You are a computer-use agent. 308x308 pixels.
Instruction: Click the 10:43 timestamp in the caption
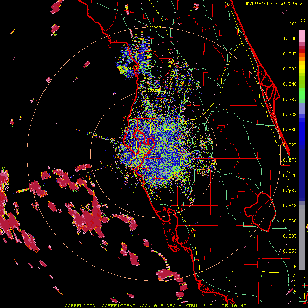(x=239, y=306)
